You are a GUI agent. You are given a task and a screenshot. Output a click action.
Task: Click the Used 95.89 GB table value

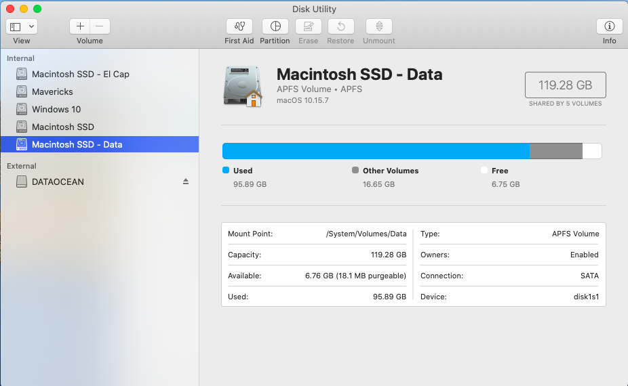pyautogui.click(x=389, y=297)
